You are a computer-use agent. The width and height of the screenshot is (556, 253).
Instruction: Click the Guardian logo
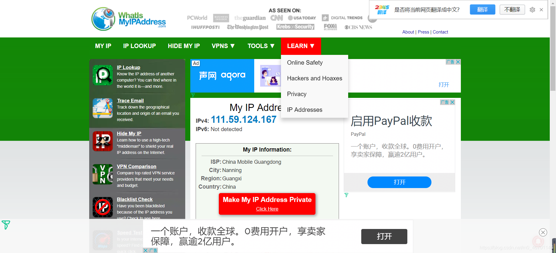[250, 18]
